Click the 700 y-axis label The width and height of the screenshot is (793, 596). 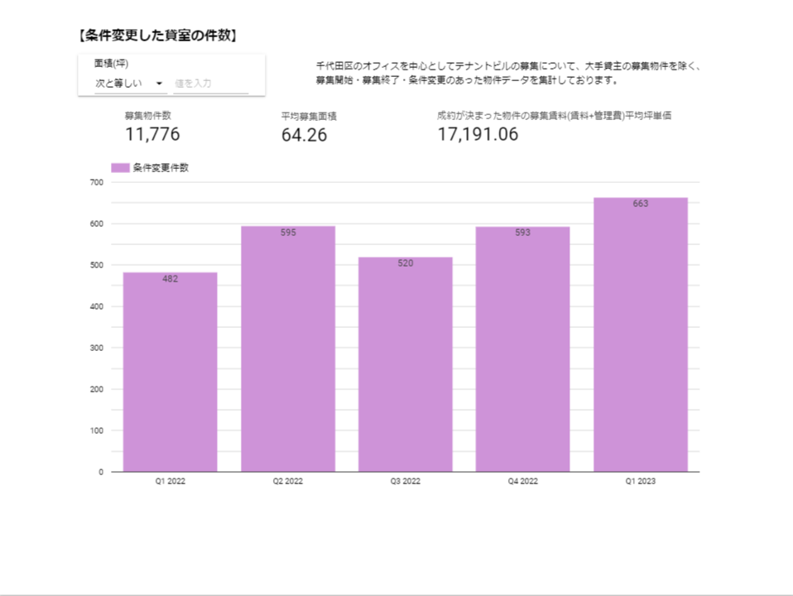pos(97,182)
